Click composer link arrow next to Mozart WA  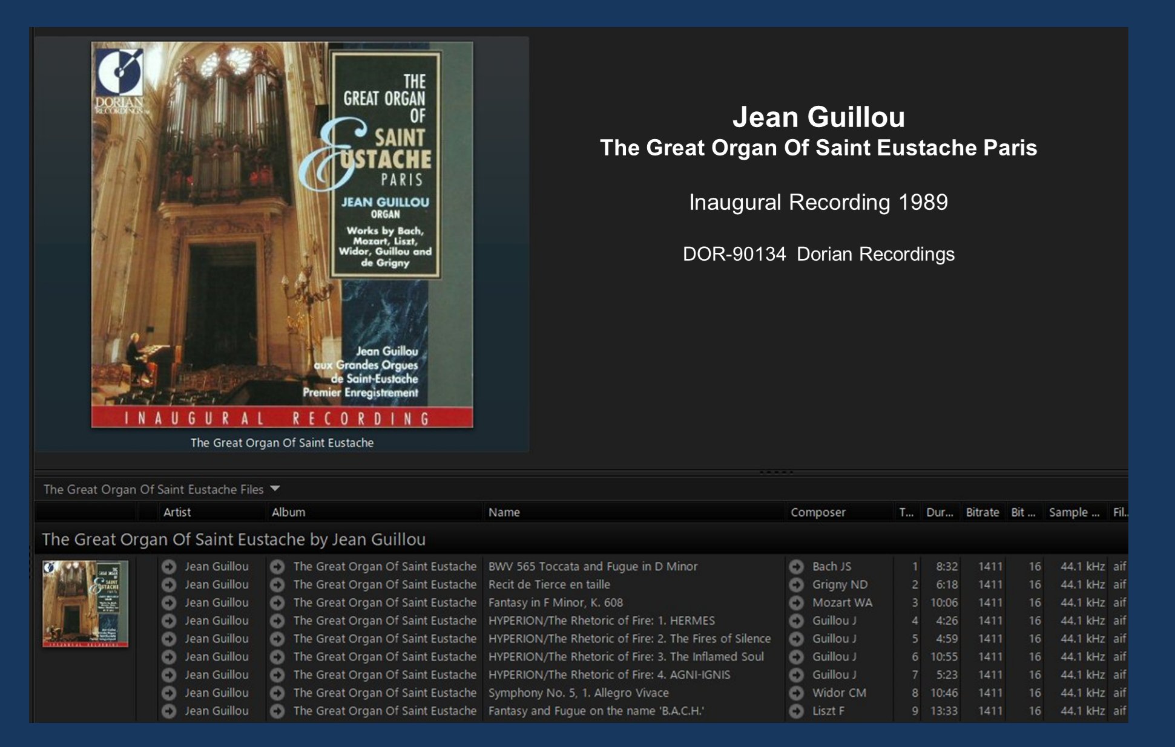(796, 603)
